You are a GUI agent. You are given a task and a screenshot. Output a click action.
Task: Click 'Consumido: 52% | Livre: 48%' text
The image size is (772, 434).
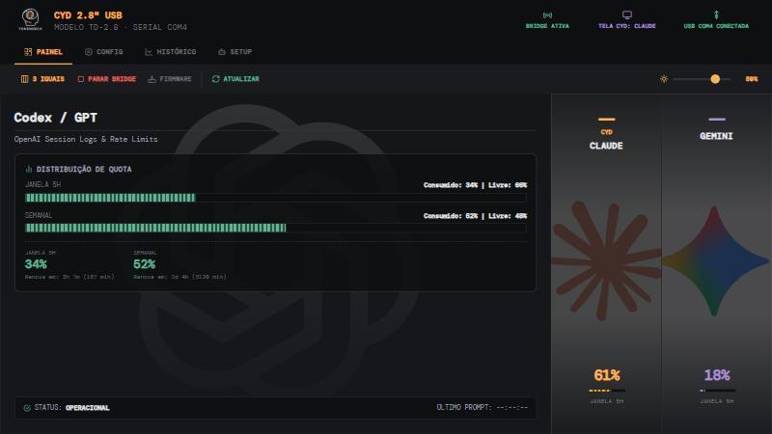click(x=475, y=215)
